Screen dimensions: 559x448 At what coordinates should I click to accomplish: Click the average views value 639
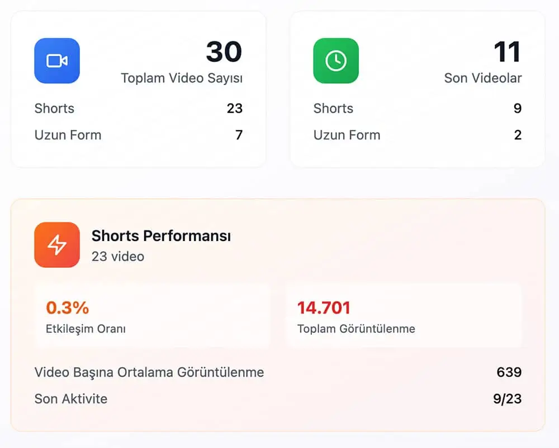[x=509, y=372]
